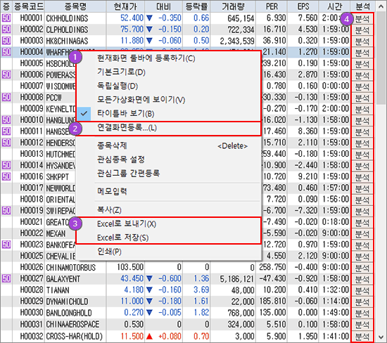Screen dimensions: 387x343
Task: Select SHKPPT stock name
Action: [x=57, y=177]
